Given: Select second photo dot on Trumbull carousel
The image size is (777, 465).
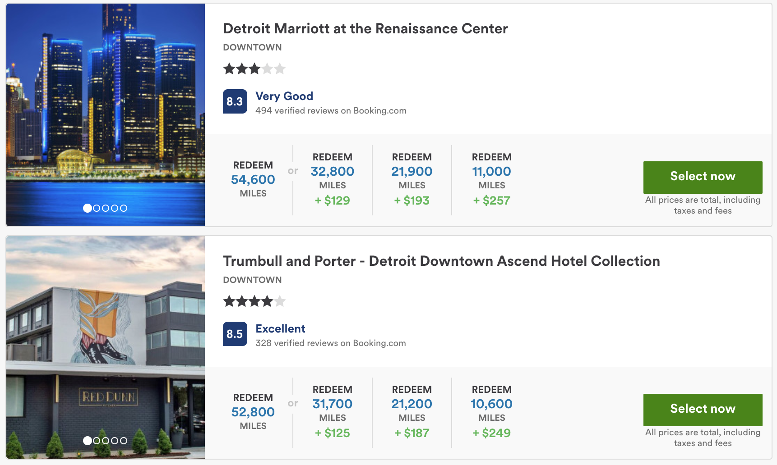Looking at the screenshot, I should coord(97,441).
